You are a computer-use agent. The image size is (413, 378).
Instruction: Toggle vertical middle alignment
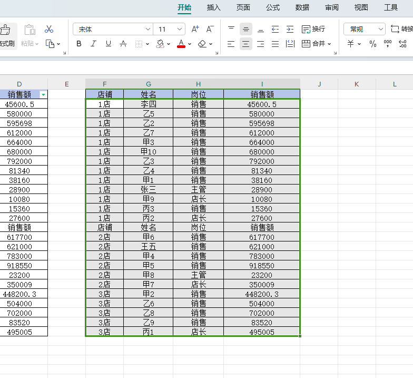(x=245, y=29)
